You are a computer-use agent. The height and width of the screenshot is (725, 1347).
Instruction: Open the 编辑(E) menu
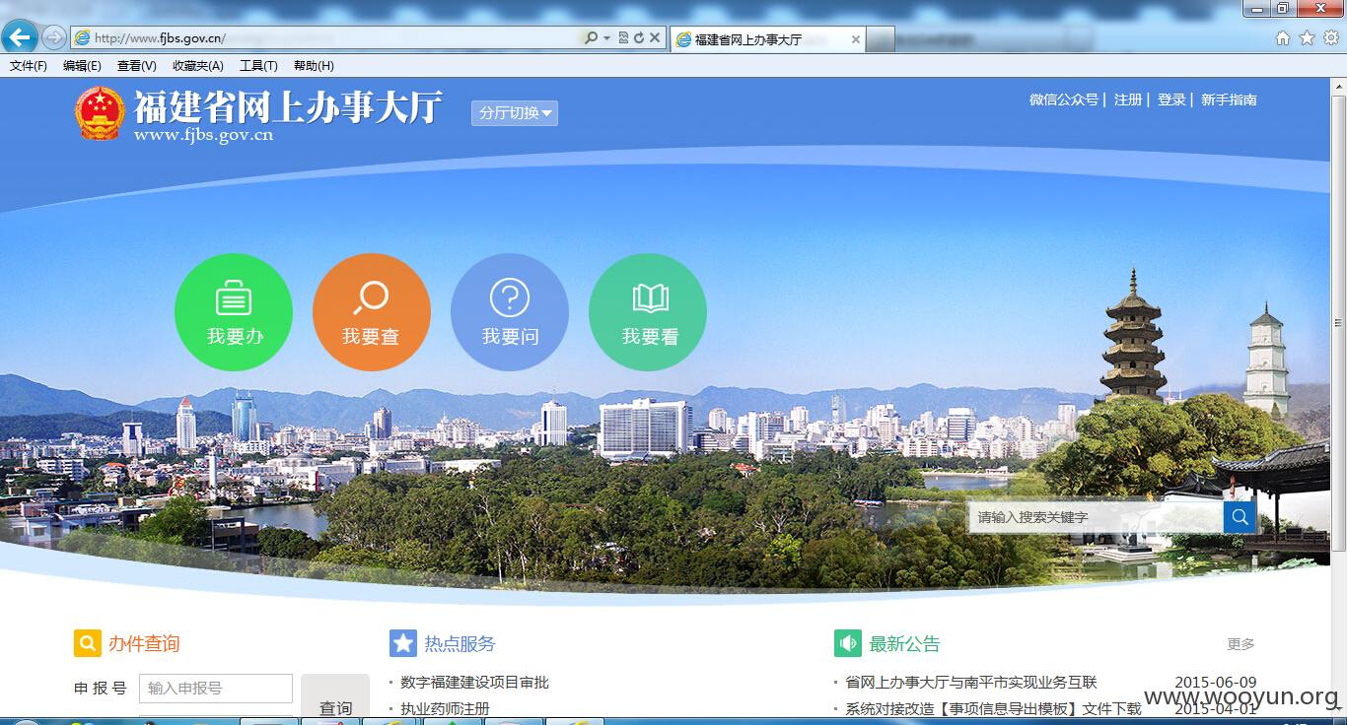(x=82, y=66)
